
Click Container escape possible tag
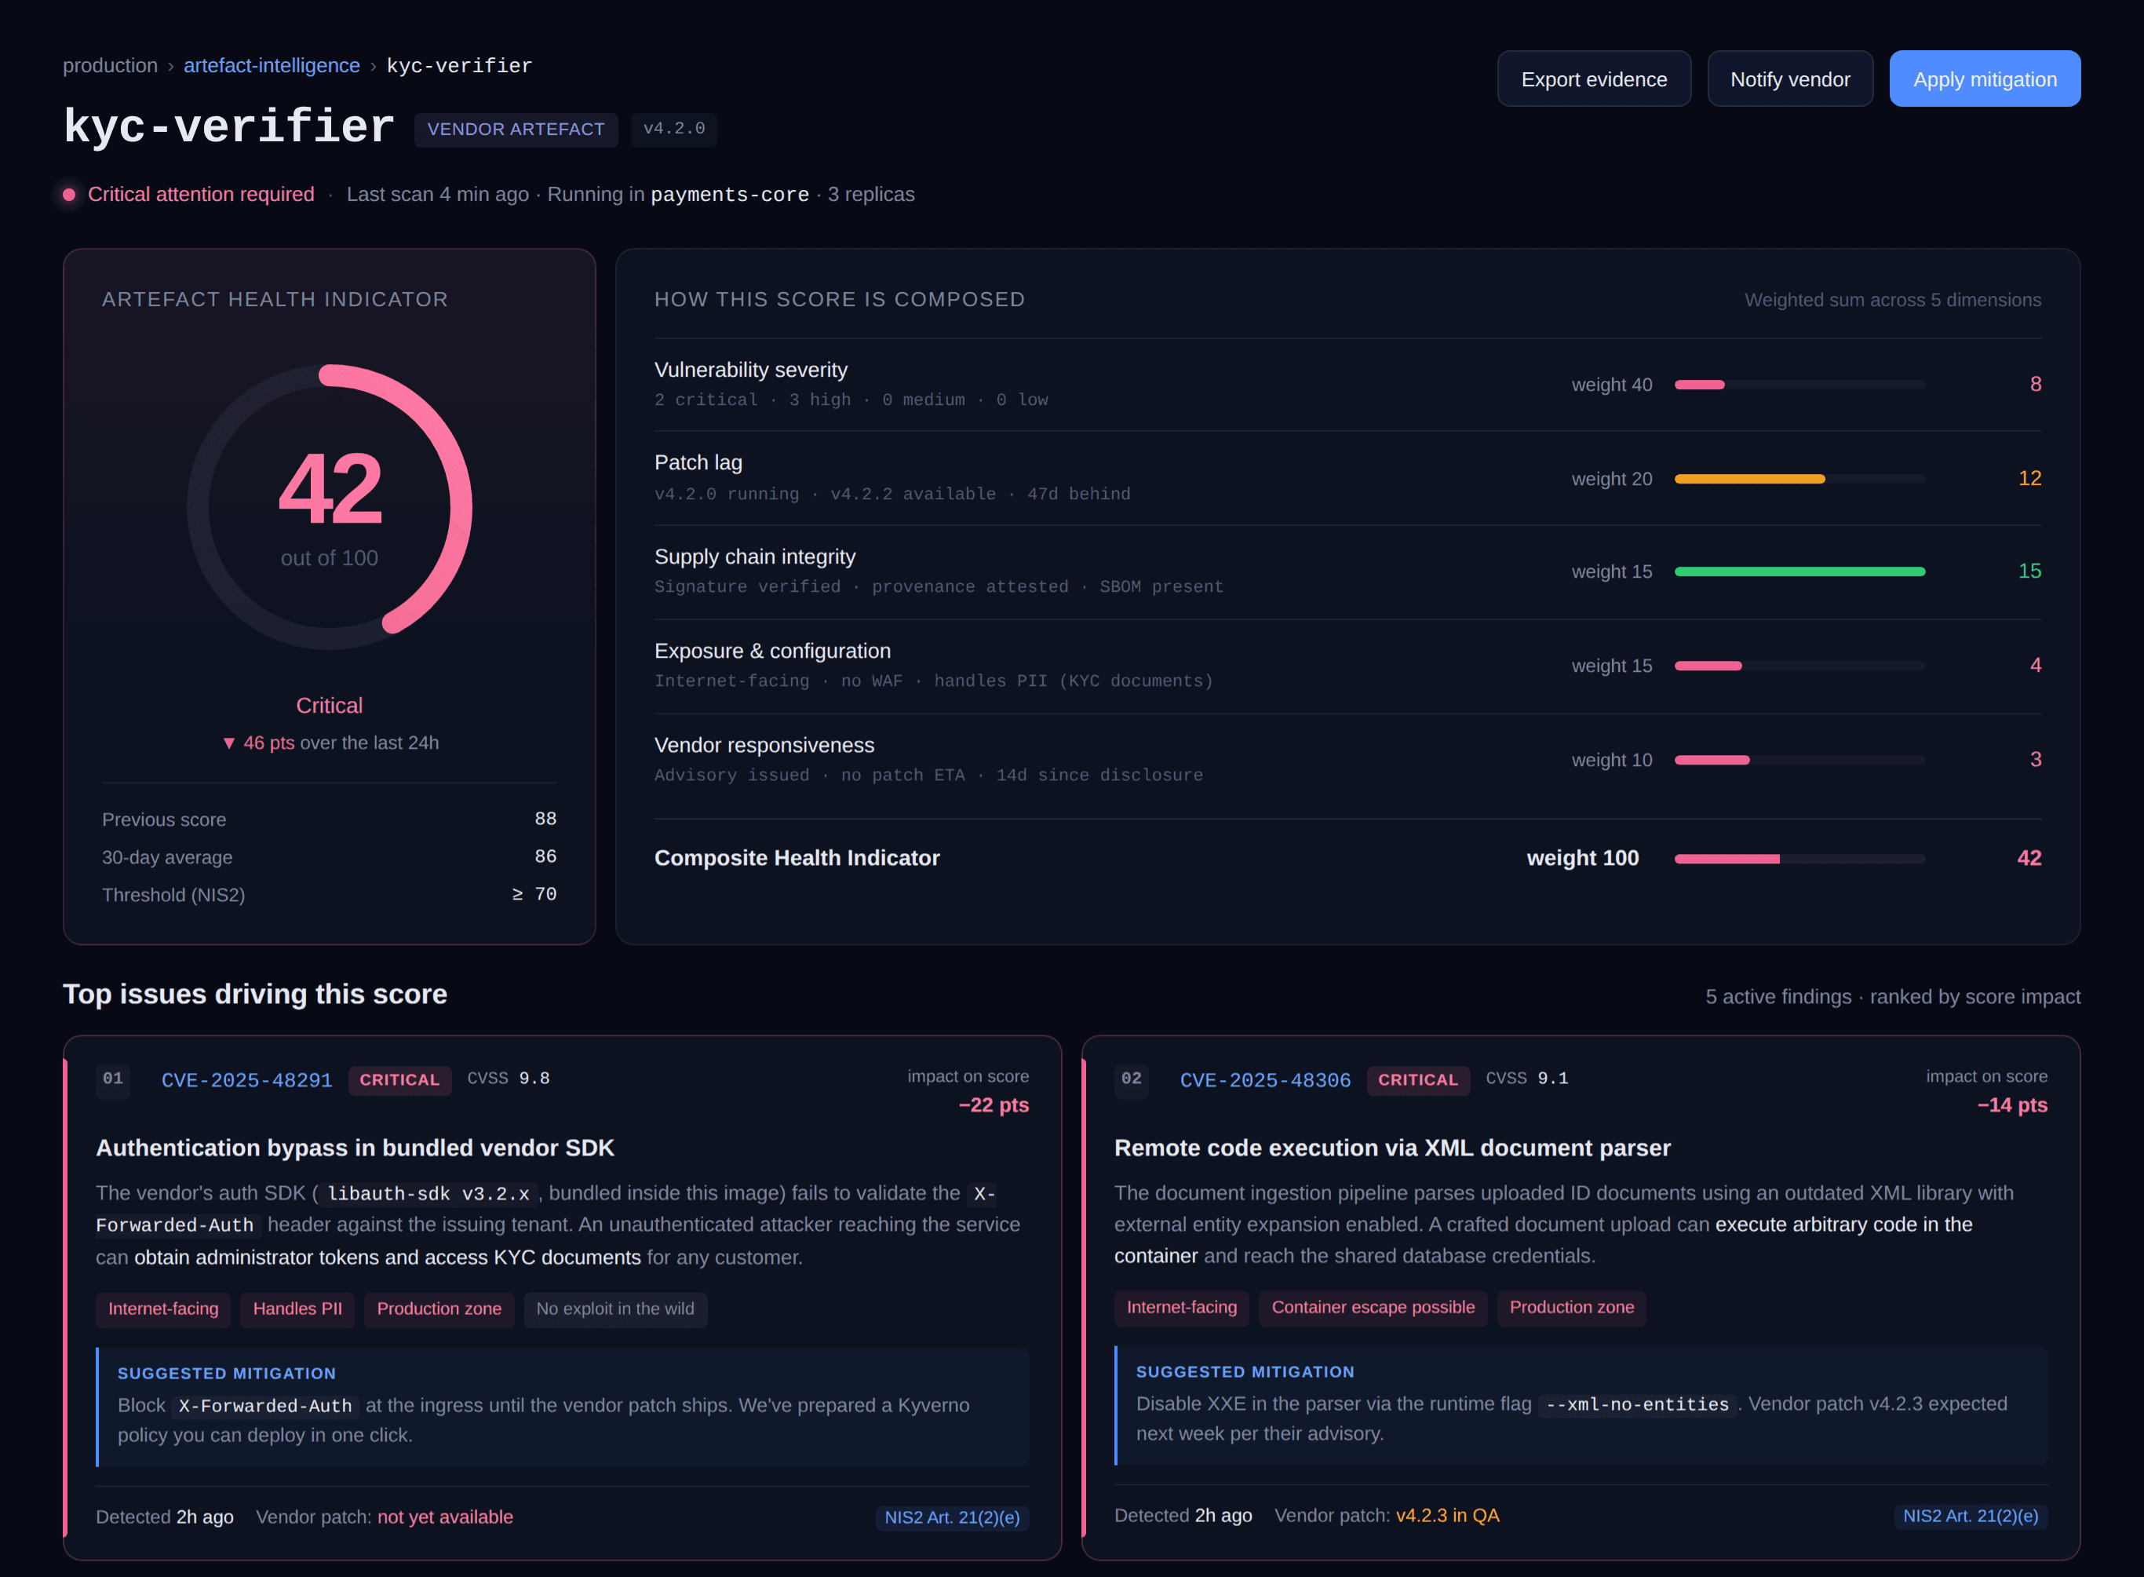1372,1308
